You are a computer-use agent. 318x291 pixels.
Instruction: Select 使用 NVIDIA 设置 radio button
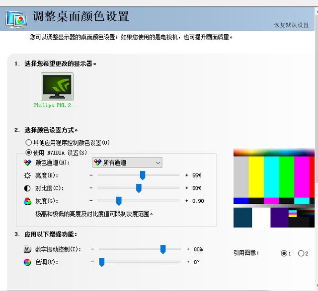coord(29,152)
